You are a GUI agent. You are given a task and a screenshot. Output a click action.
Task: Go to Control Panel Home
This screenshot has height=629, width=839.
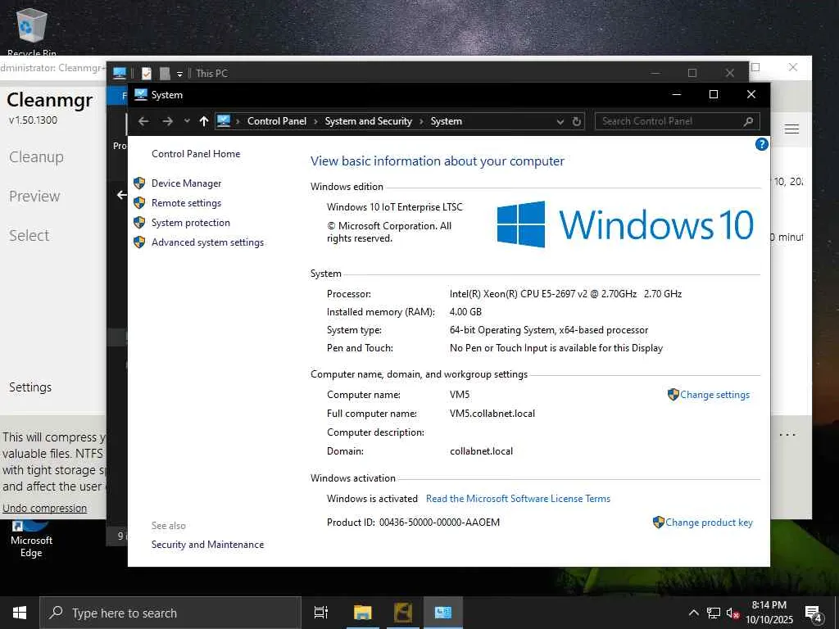pos(196,154)
